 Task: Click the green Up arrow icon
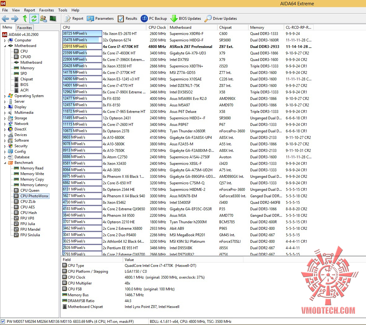pos(25,19)
